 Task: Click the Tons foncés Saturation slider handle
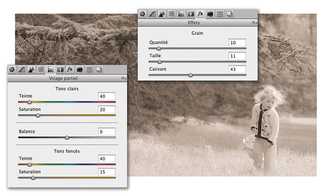coord(33,178)
